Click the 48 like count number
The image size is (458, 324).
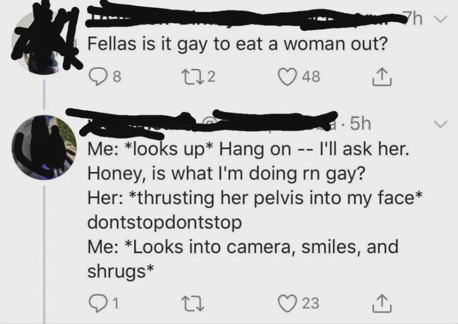click(x=310, y=76)
